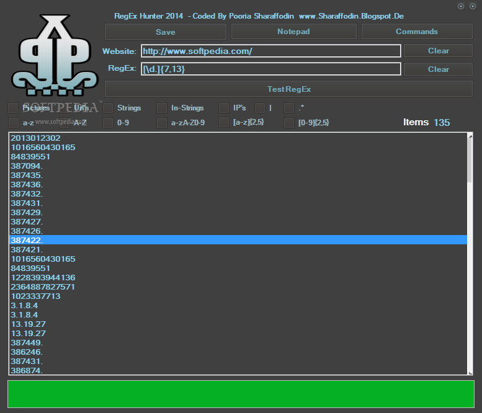Select result row 387449.

(x=239, y=343)
